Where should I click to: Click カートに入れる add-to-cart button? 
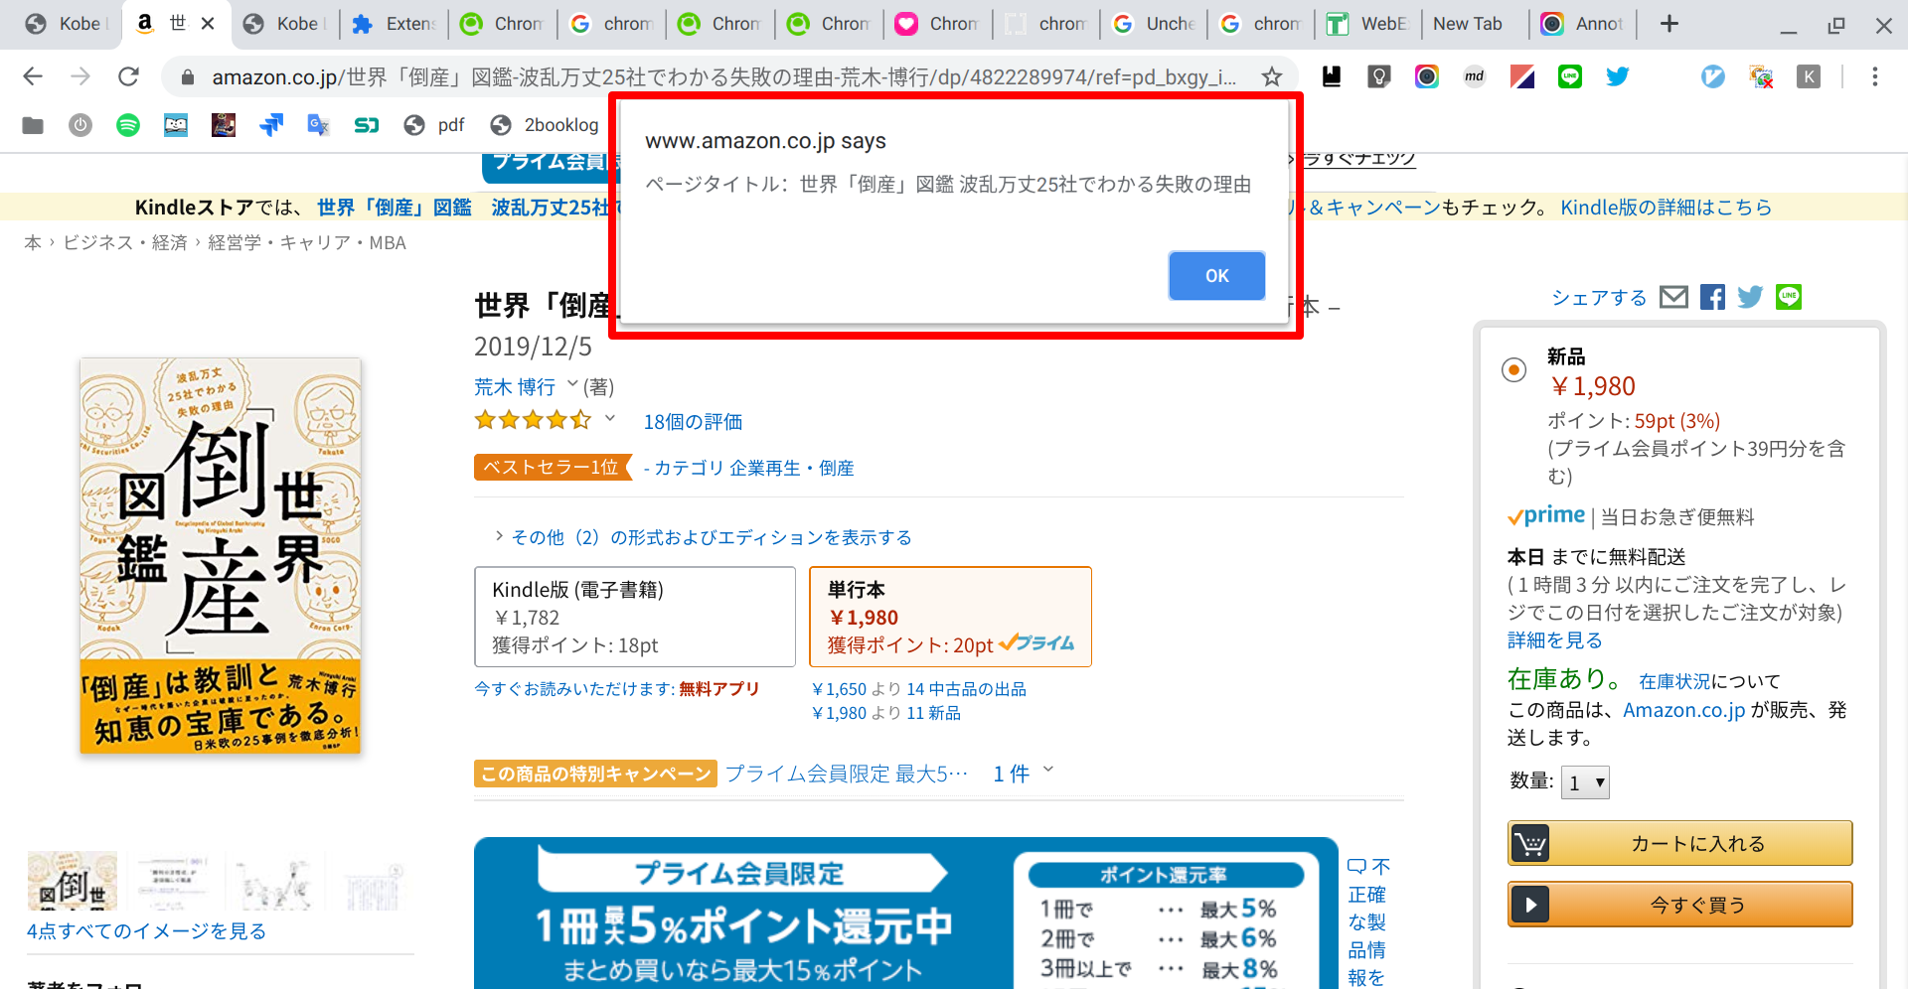tap(1679, 844)
